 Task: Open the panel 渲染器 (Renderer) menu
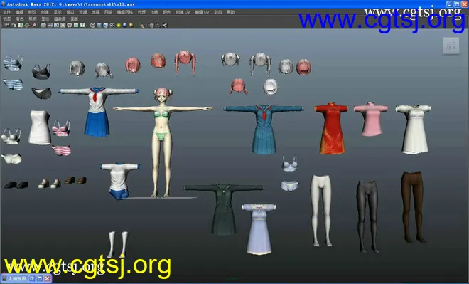[x=60, y=19]
